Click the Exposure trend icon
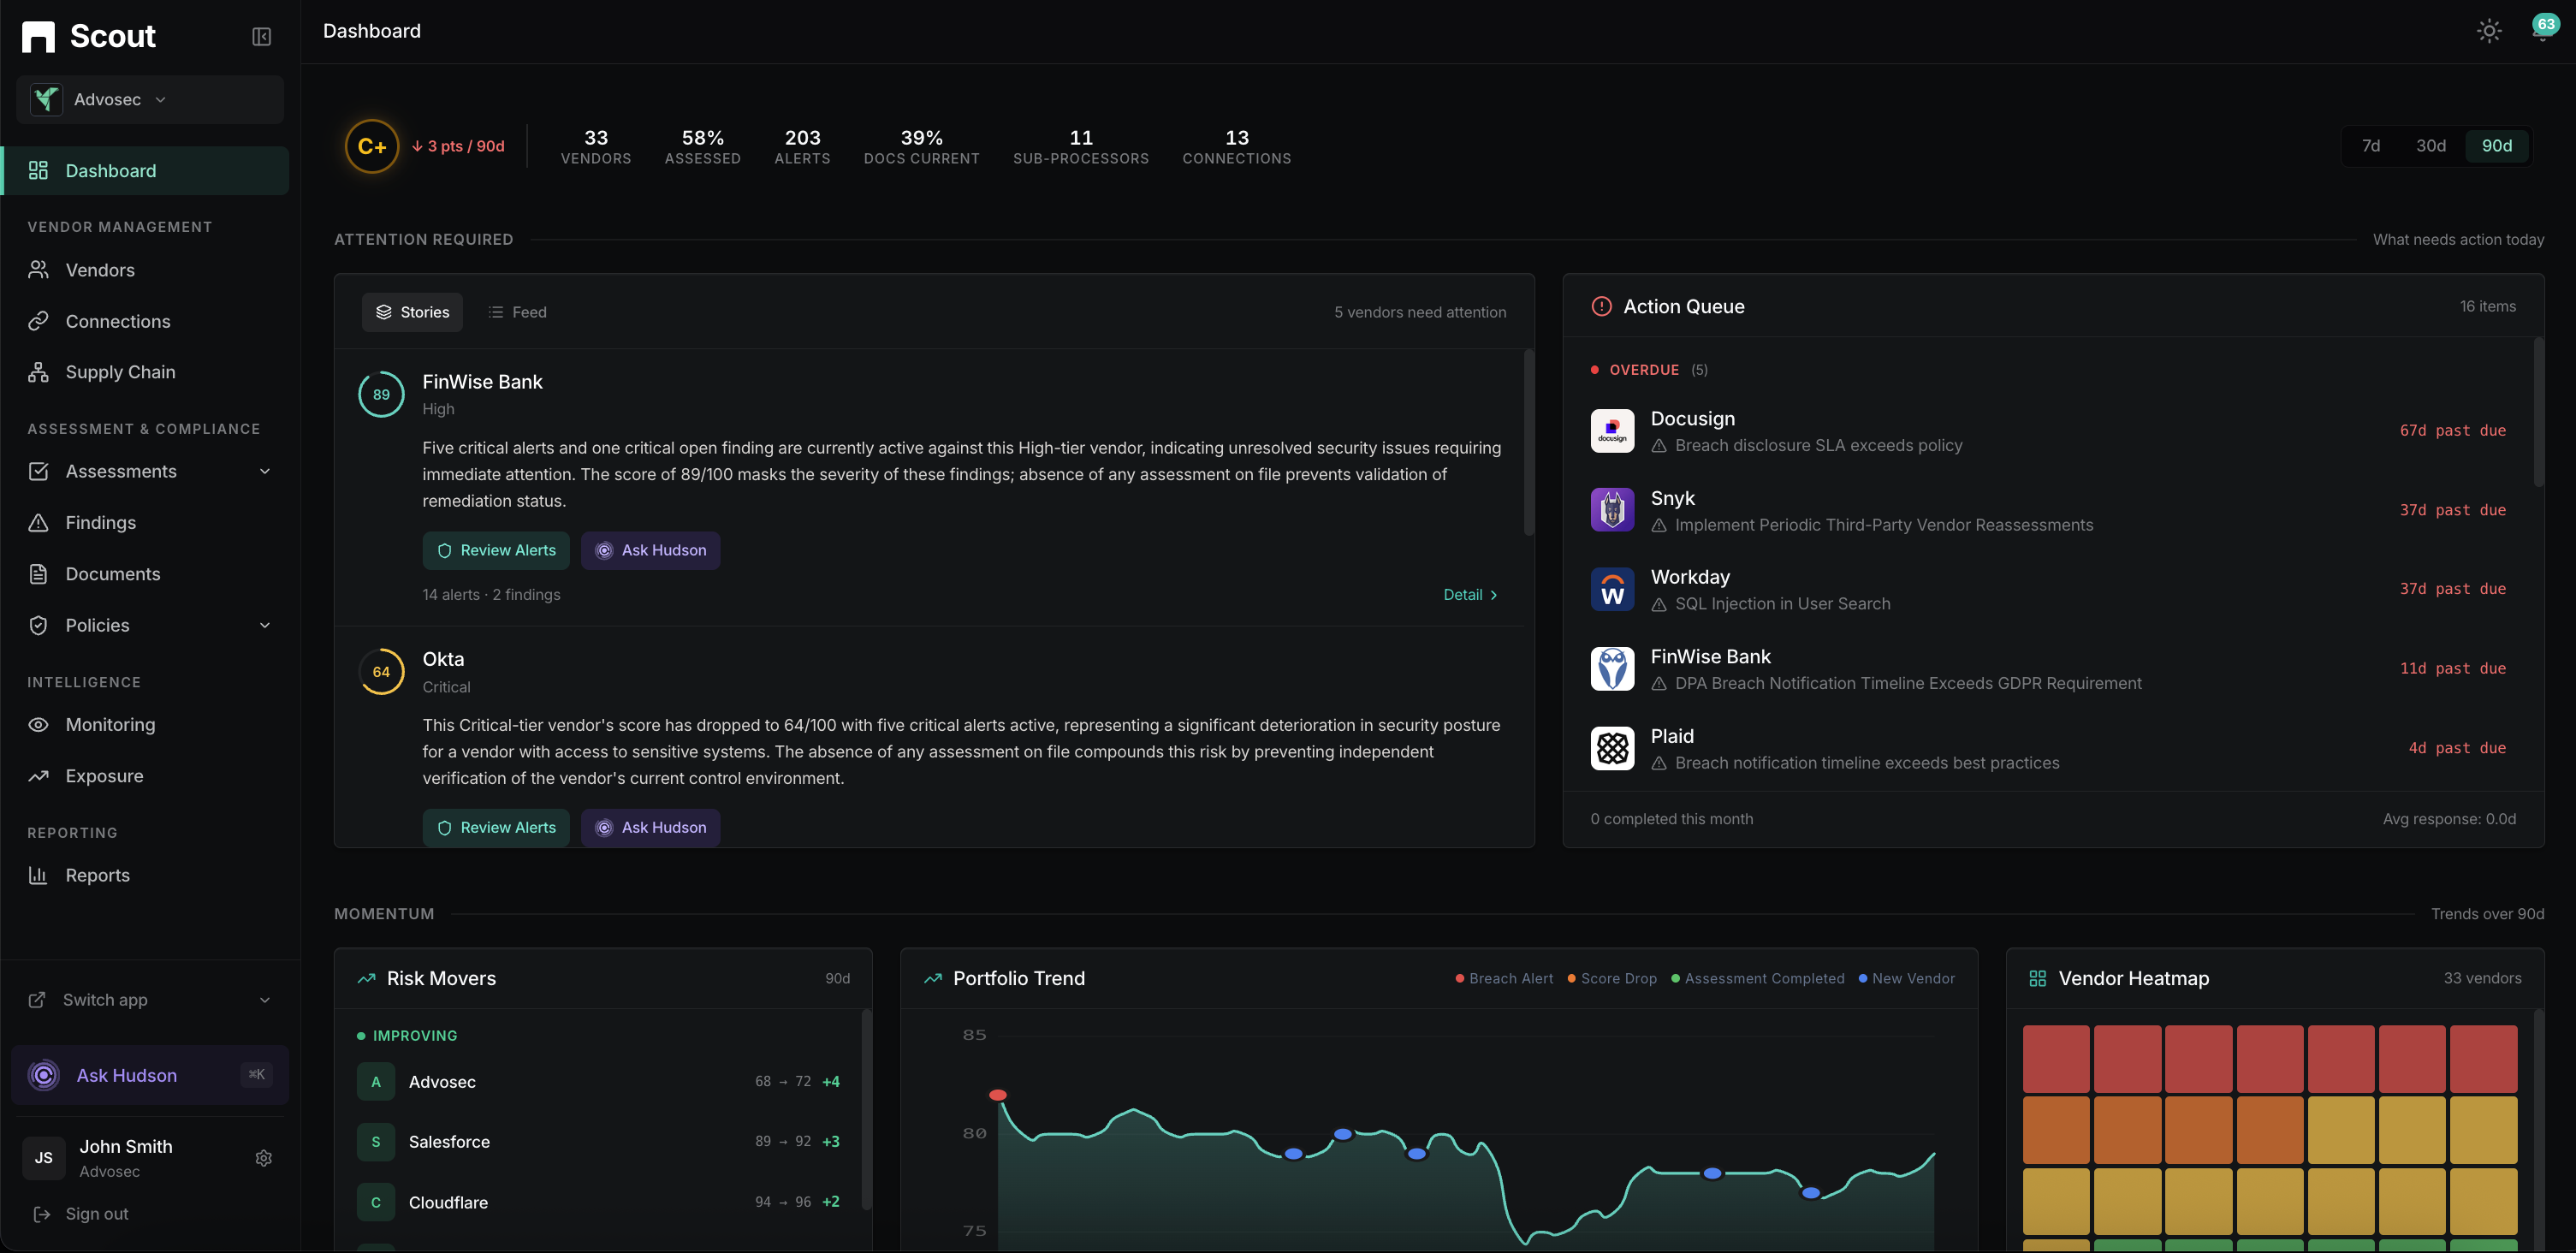2576x1253 pixels. [x=38, y=776]
